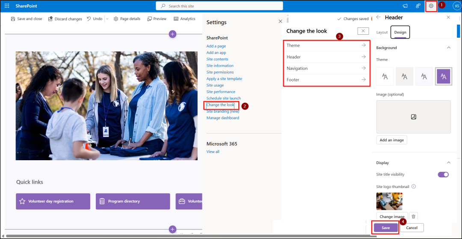Viewport: 462px width, 239px height.
Task: Click the image placeholder icon in upload box
Action: point(413,117)
